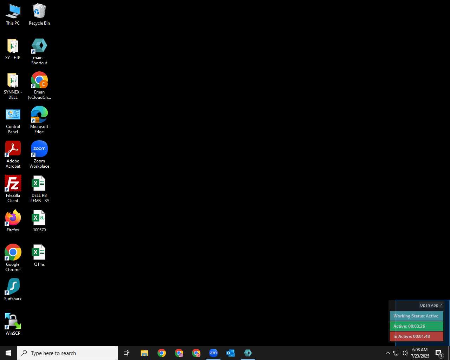The image size is (450, 360).
Task: Select the WinSCP desktop shortcut
Action: click(x=13, y=324)
